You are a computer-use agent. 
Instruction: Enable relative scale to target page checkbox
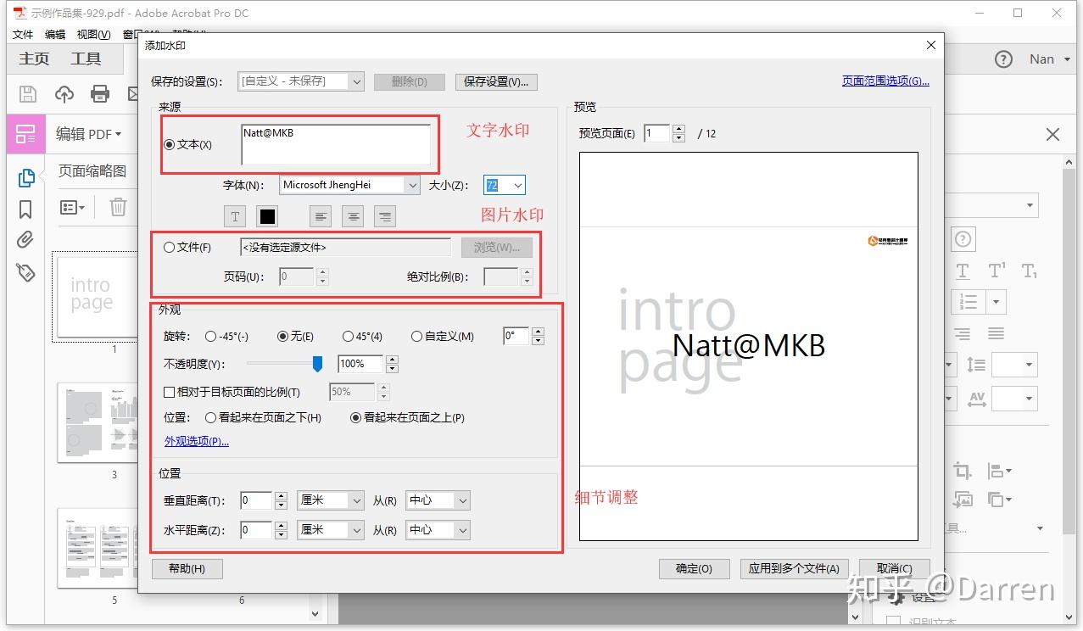click(x=167, y=392)
